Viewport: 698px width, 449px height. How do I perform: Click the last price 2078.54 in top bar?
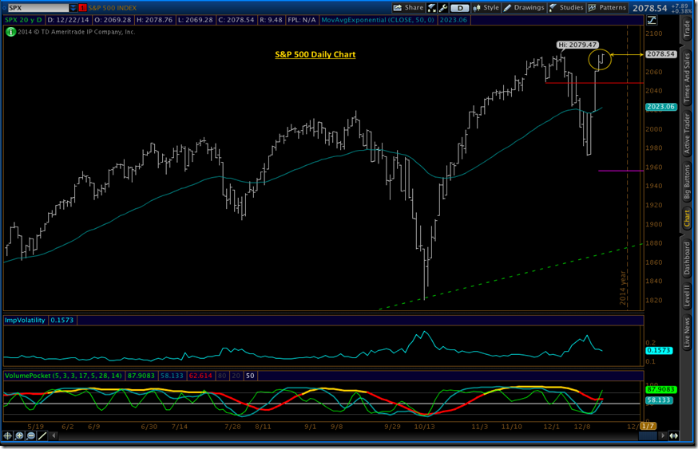pyautogui.click(x=649, y=8)
